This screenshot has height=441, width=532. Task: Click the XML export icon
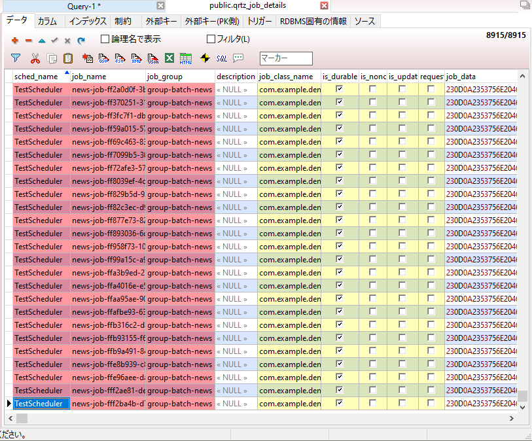tap(136, 59)
